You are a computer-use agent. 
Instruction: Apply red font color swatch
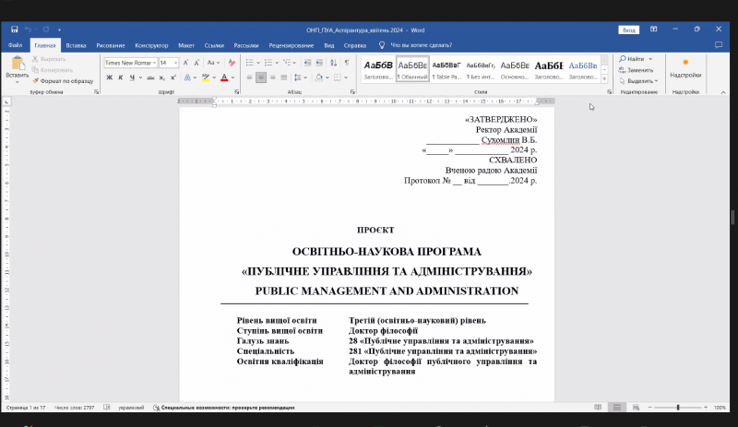click(224, 77)
